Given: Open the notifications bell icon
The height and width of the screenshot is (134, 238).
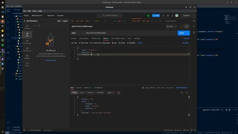Looking at the screenshot, I should [x=172, y=16].
